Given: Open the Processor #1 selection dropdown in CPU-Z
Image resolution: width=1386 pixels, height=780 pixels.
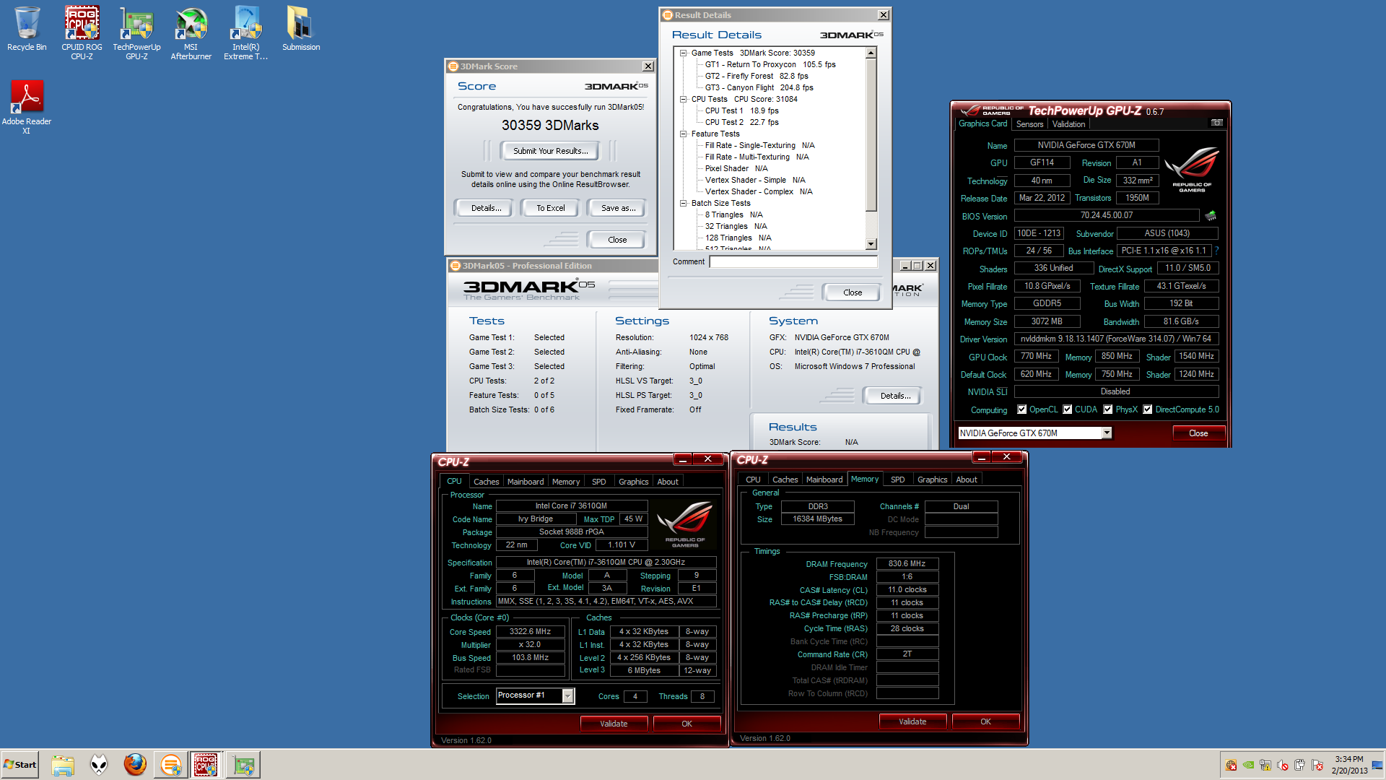Looking at the screenshot, I should pyautogui.click(x=567, y=695).
